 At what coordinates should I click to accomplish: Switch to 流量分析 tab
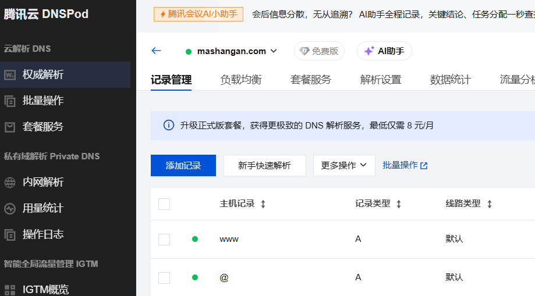518,80
